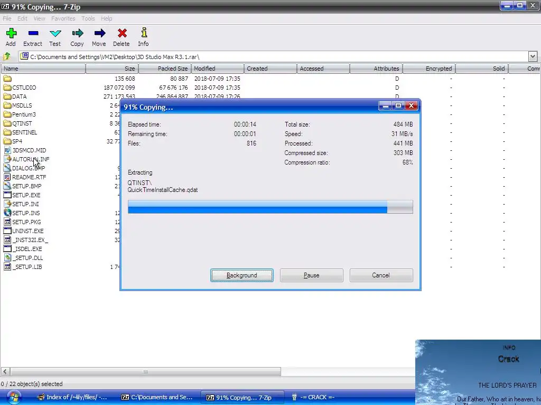
Task: Open the Favorites menu
Action: pos(63,18)
